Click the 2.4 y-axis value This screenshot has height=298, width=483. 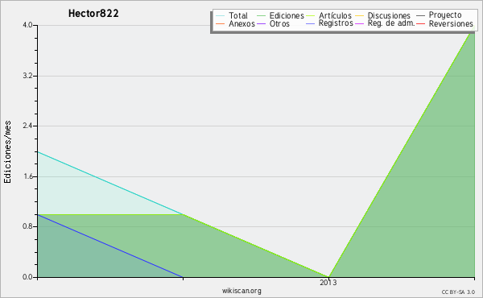pos(27,126)
